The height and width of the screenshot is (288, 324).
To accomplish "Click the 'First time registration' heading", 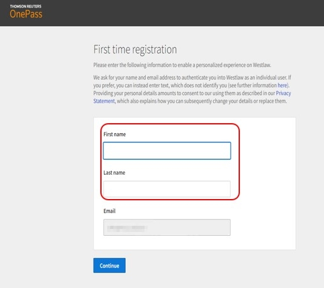I will (135, 49).
